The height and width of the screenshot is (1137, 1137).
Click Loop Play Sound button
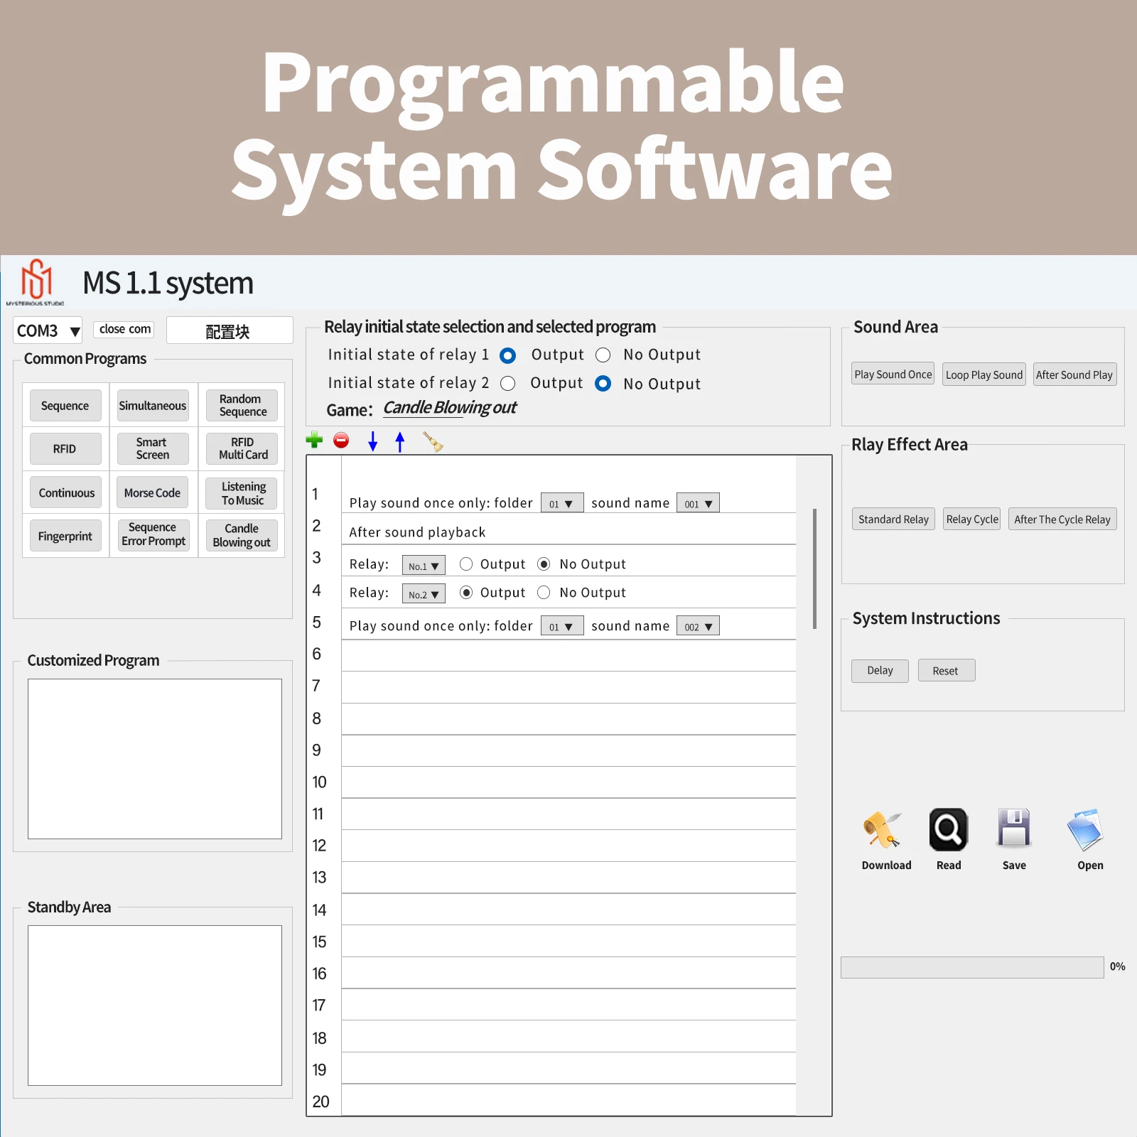(984, 374)
